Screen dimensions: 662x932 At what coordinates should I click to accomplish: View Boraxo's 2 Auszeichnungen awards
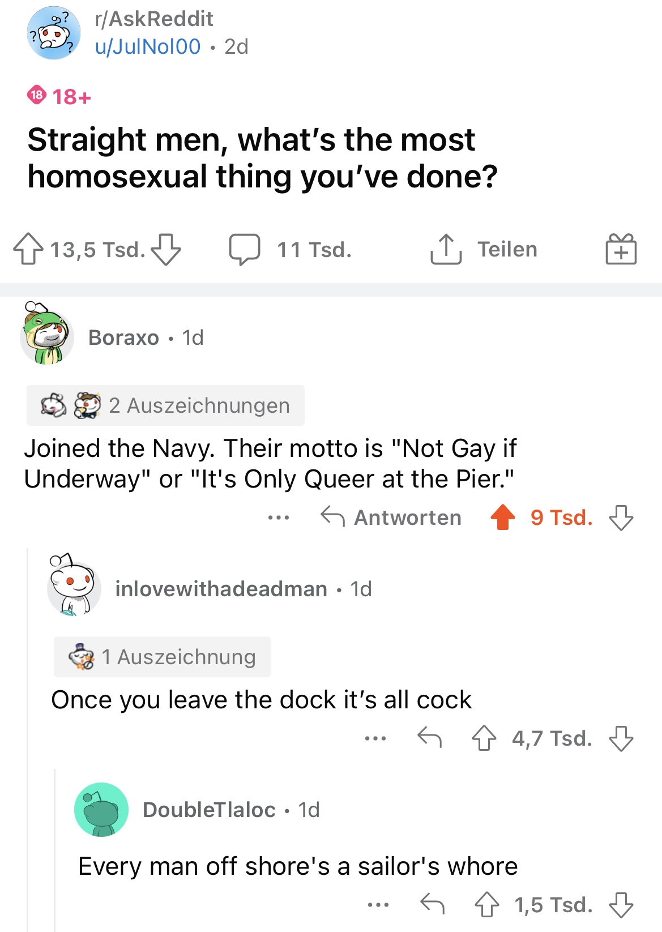click(165, 405)
